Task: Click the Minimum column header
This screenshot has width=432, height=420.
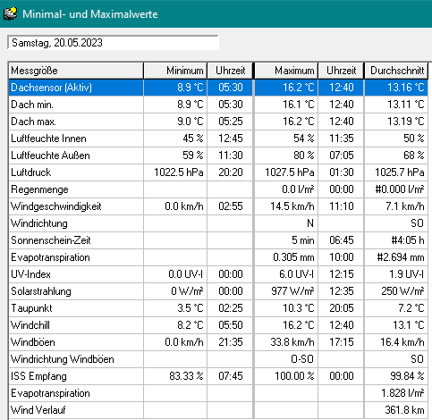Action: point(175,71)
